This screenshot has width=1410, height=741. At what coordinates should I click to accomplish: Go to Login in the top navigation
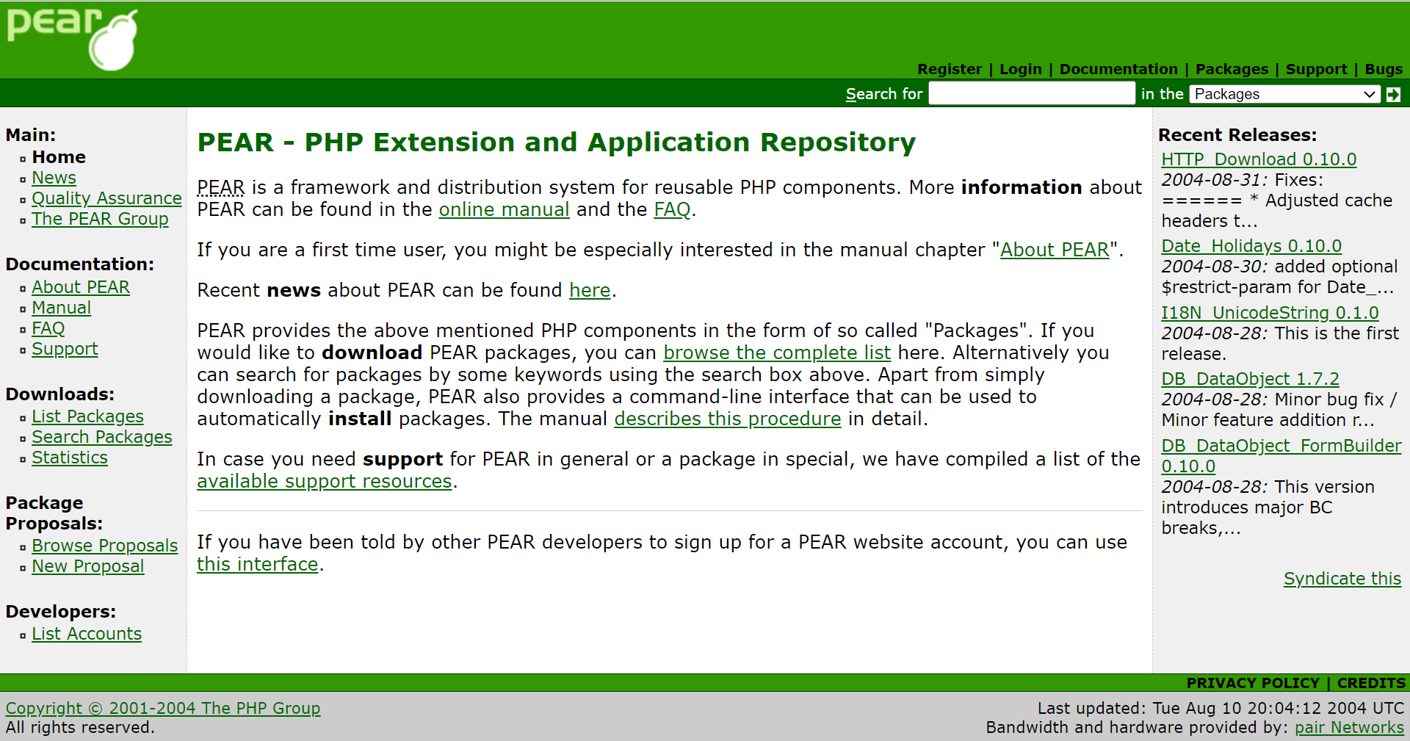point(1020,69)
